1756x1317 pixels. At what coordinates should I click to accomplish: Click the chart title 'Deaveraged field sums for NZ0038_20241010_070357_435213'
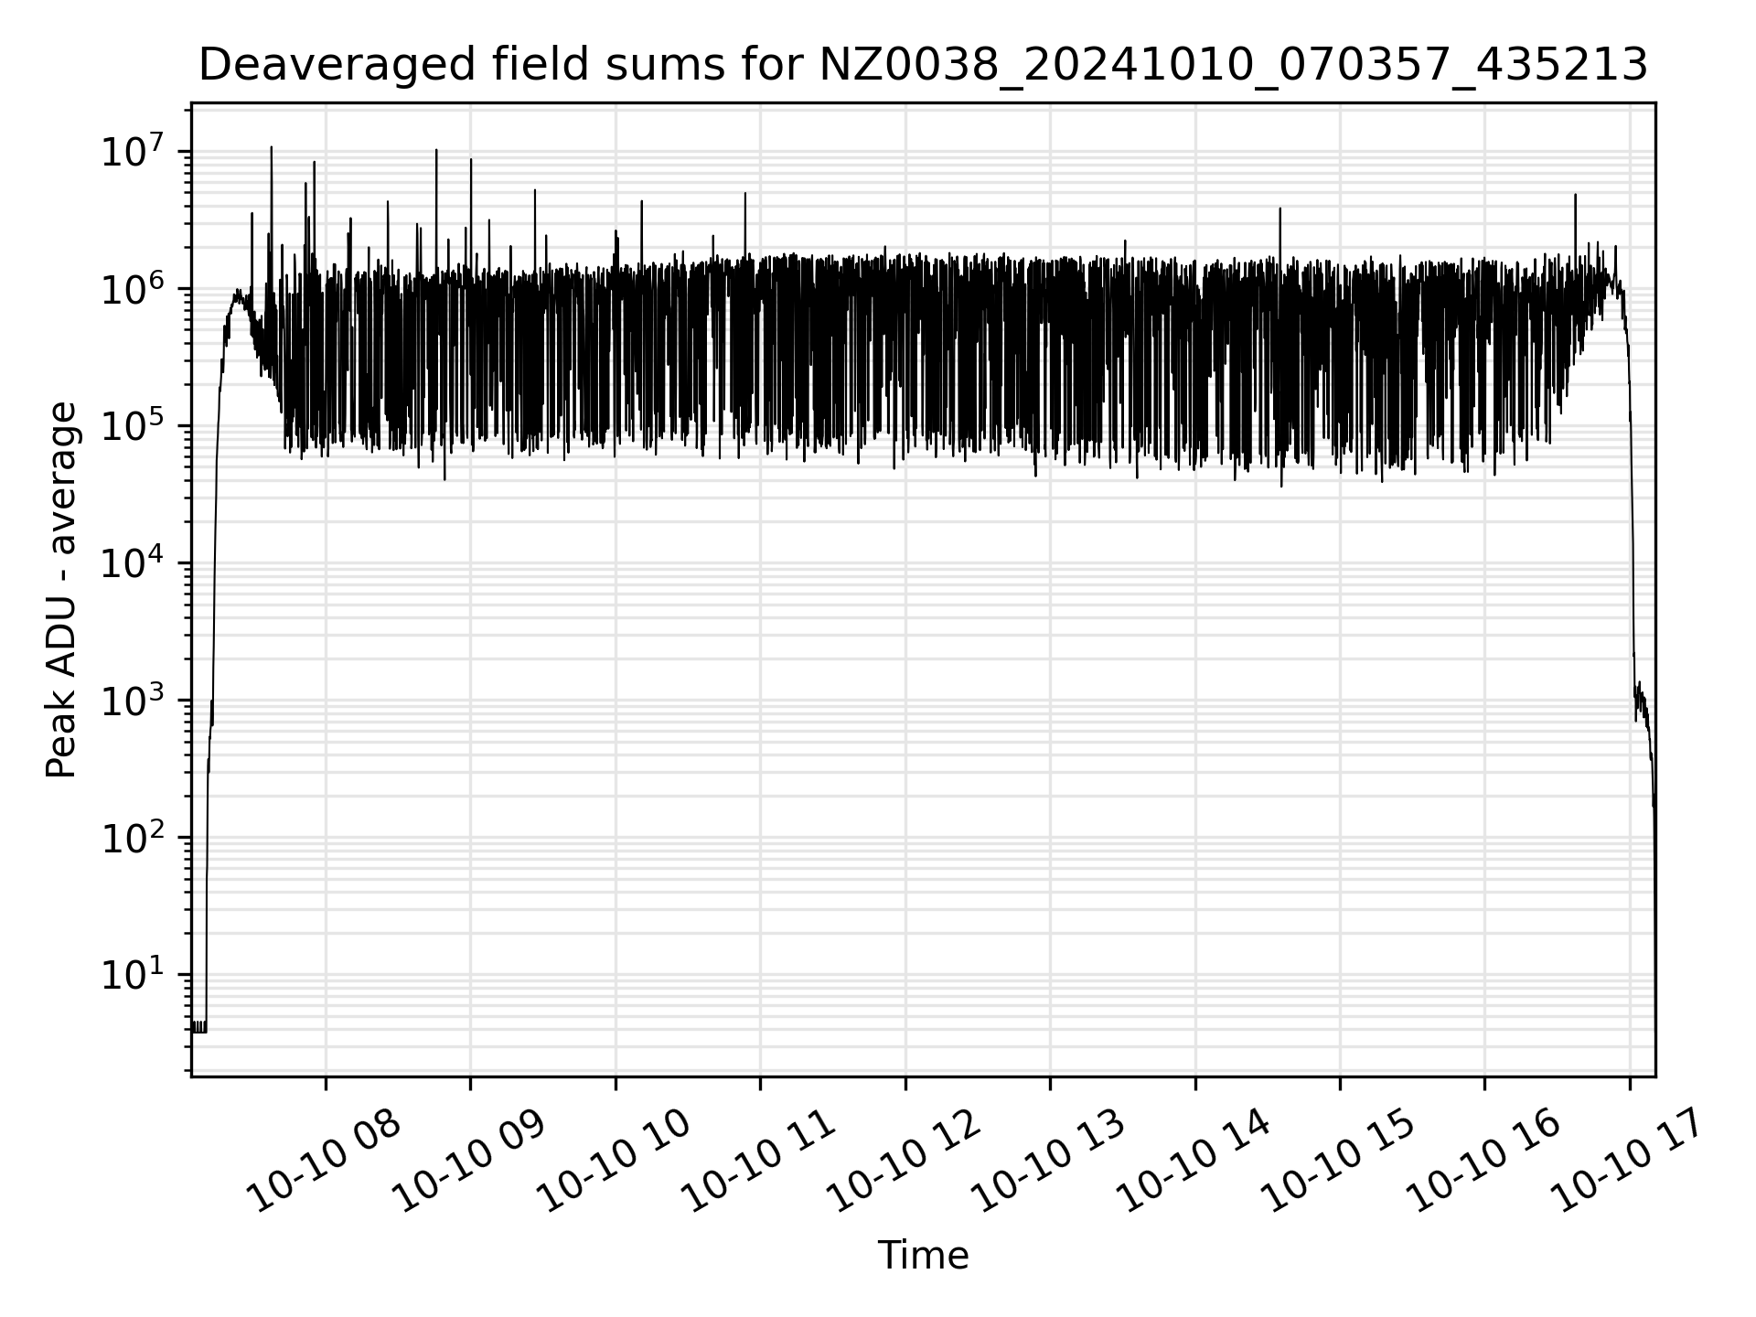click(923, 66)
